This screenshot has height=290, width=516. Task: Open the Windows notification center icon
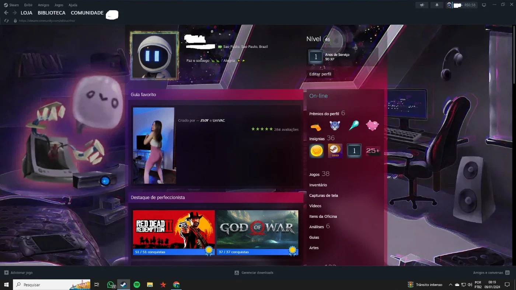[x=508, y=284]
